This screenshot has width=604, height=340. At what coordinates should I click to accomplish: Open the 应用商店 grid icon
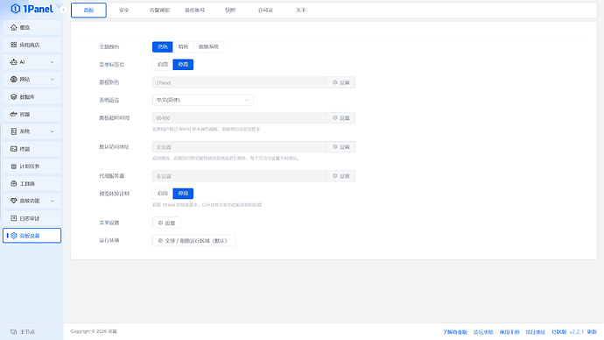point(14,45)
